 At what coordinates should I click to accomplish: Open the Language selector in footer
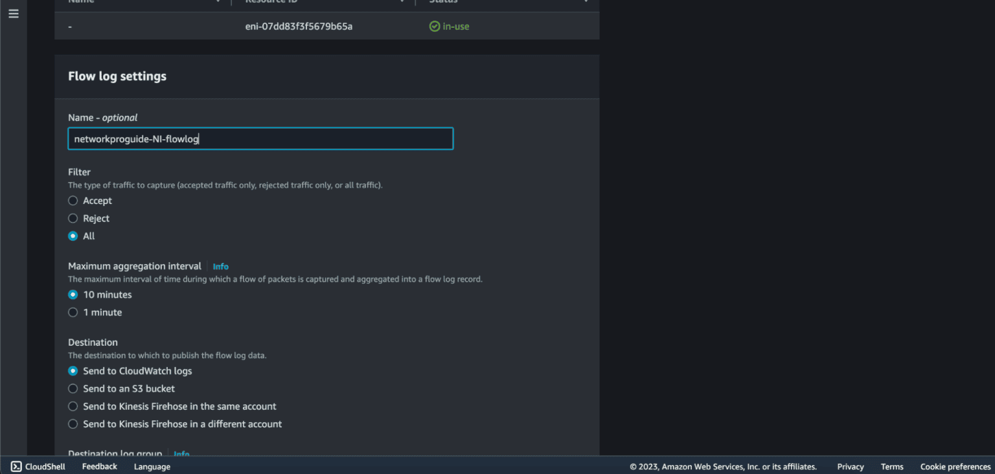(x=152, y=466)
